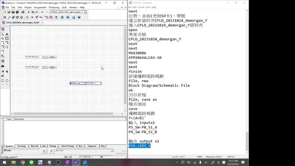The height and width of the screenshot is (166, 295).
Task: Click the line Y=(A+B)' in Notepad
Action: click(x=137, y=118)
